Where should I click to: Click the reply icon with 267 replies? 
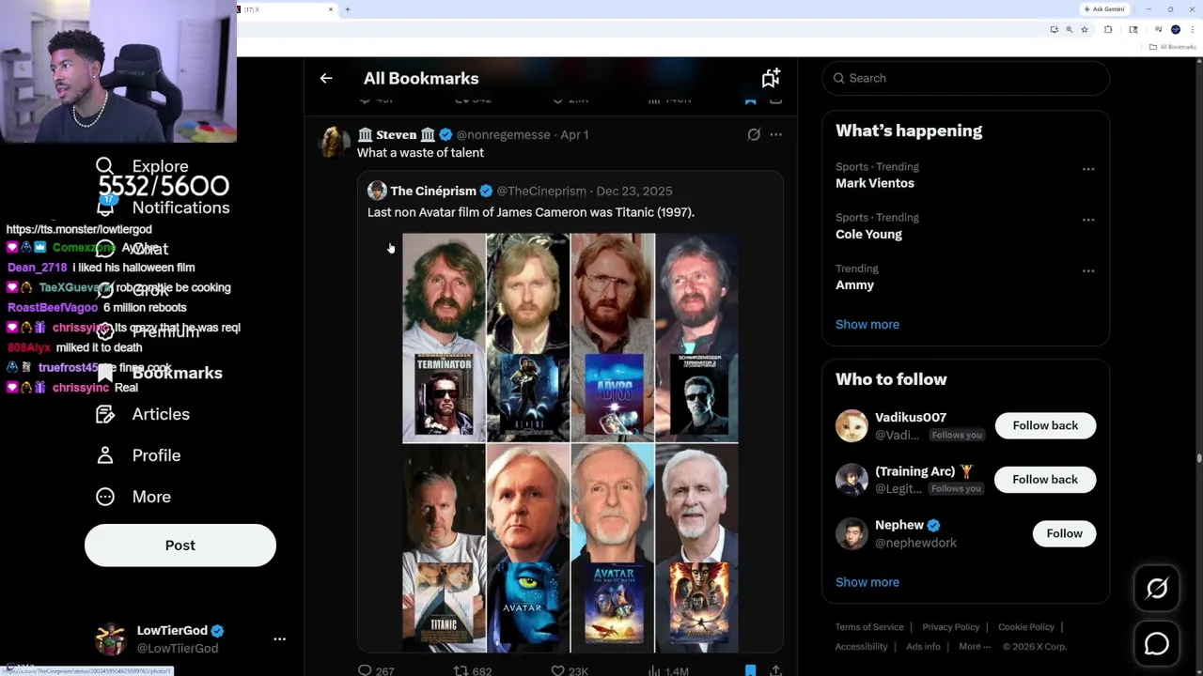coord(366,670)
